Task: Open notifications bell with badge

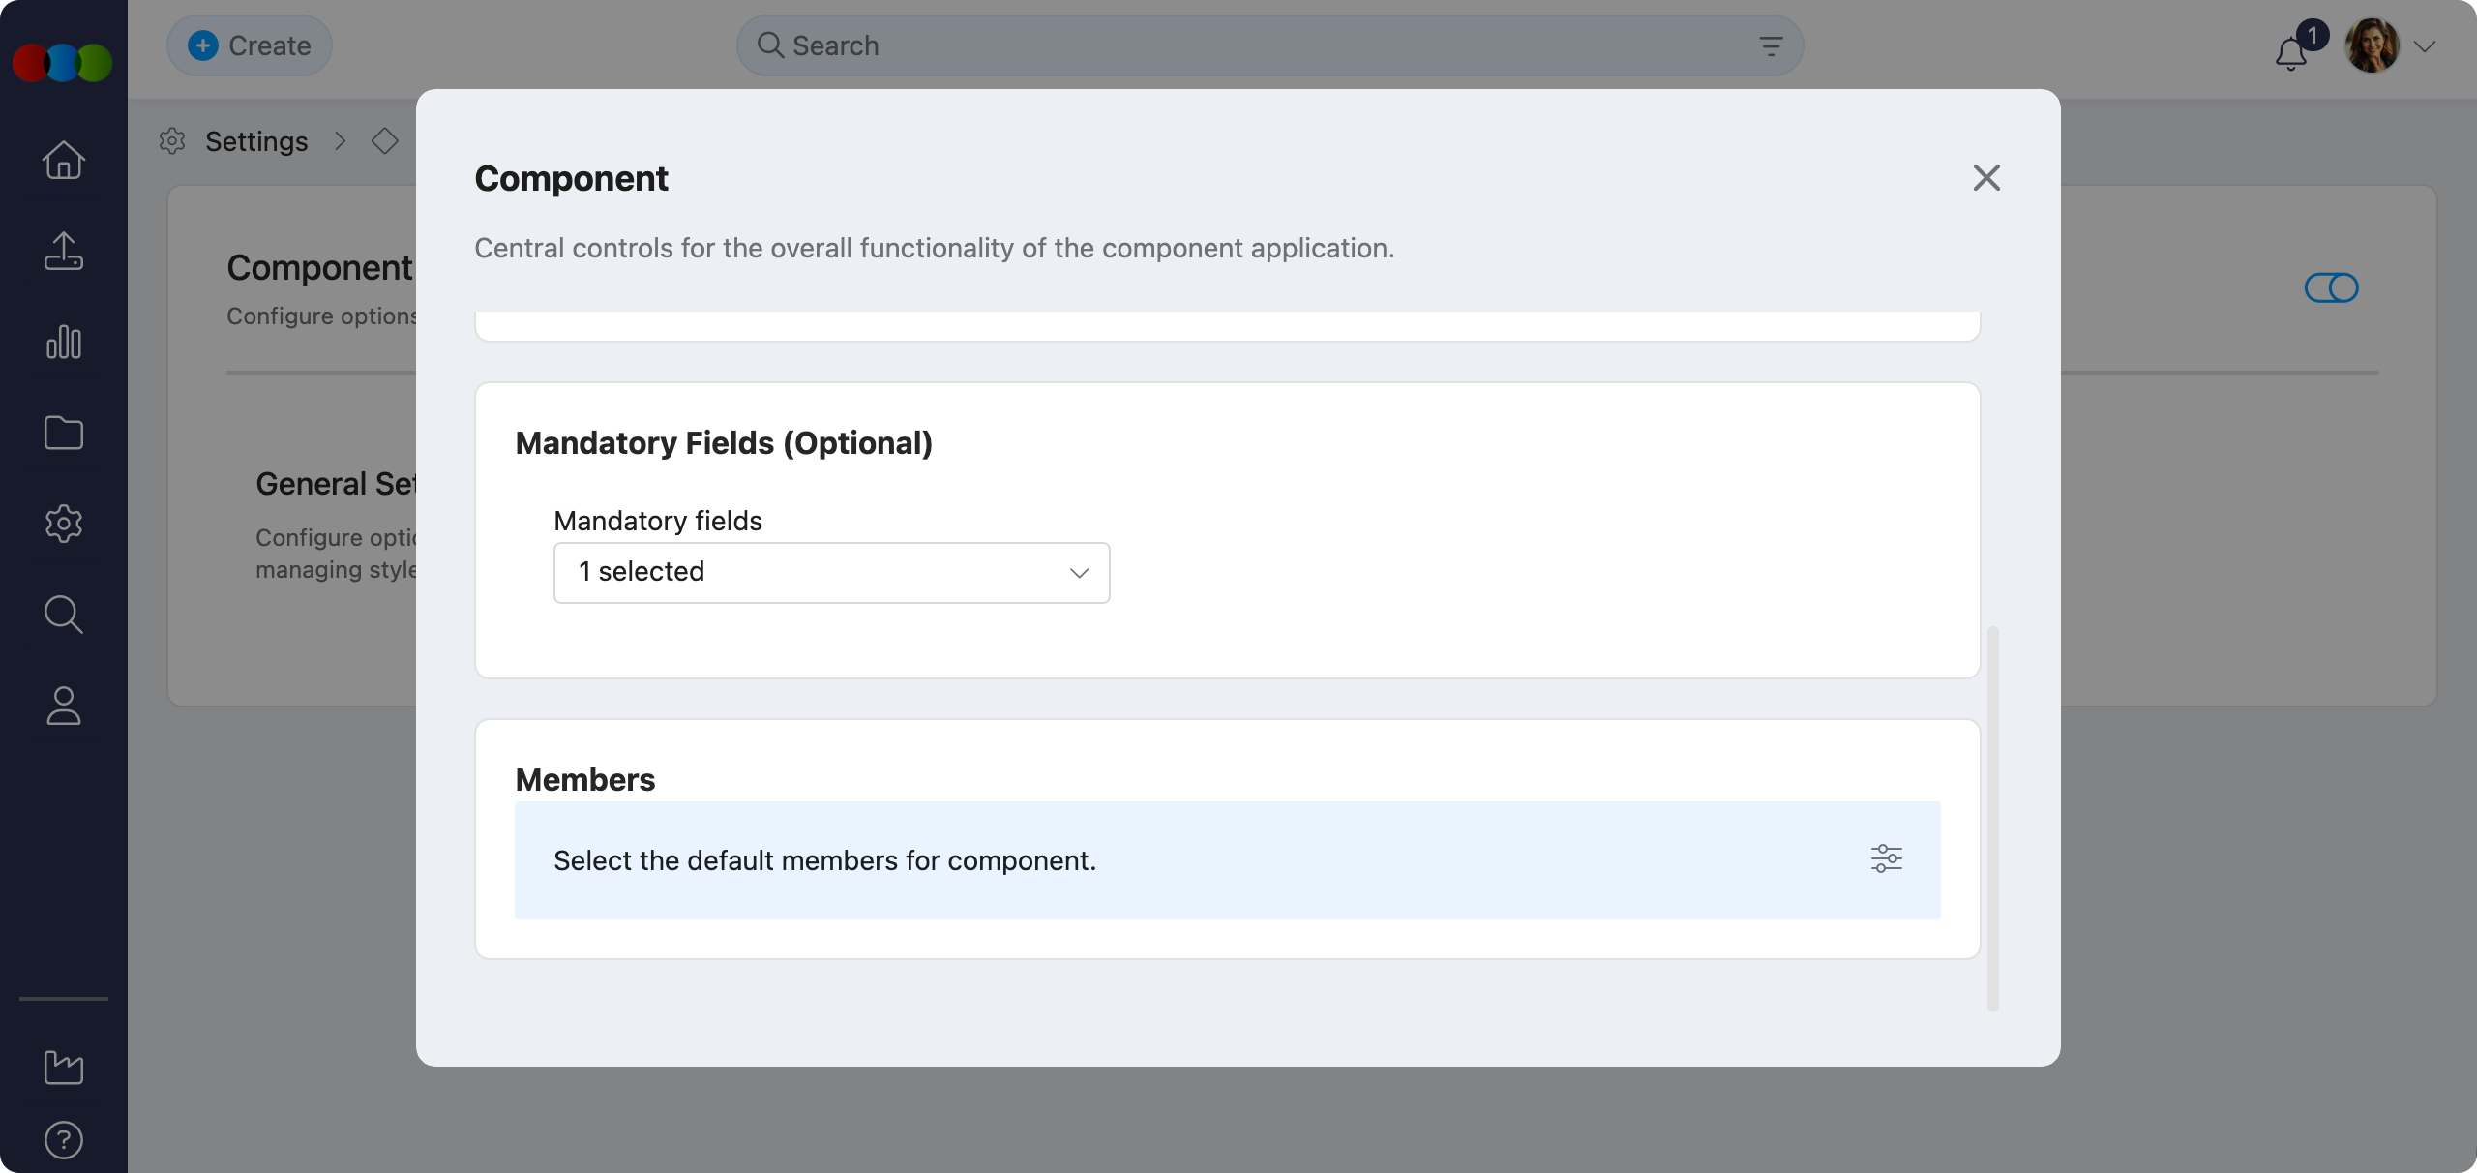Action: coord(2291,52)
